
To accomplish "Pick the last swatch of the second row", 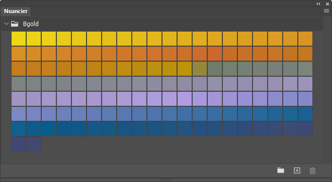I will (x=305, y=54).
